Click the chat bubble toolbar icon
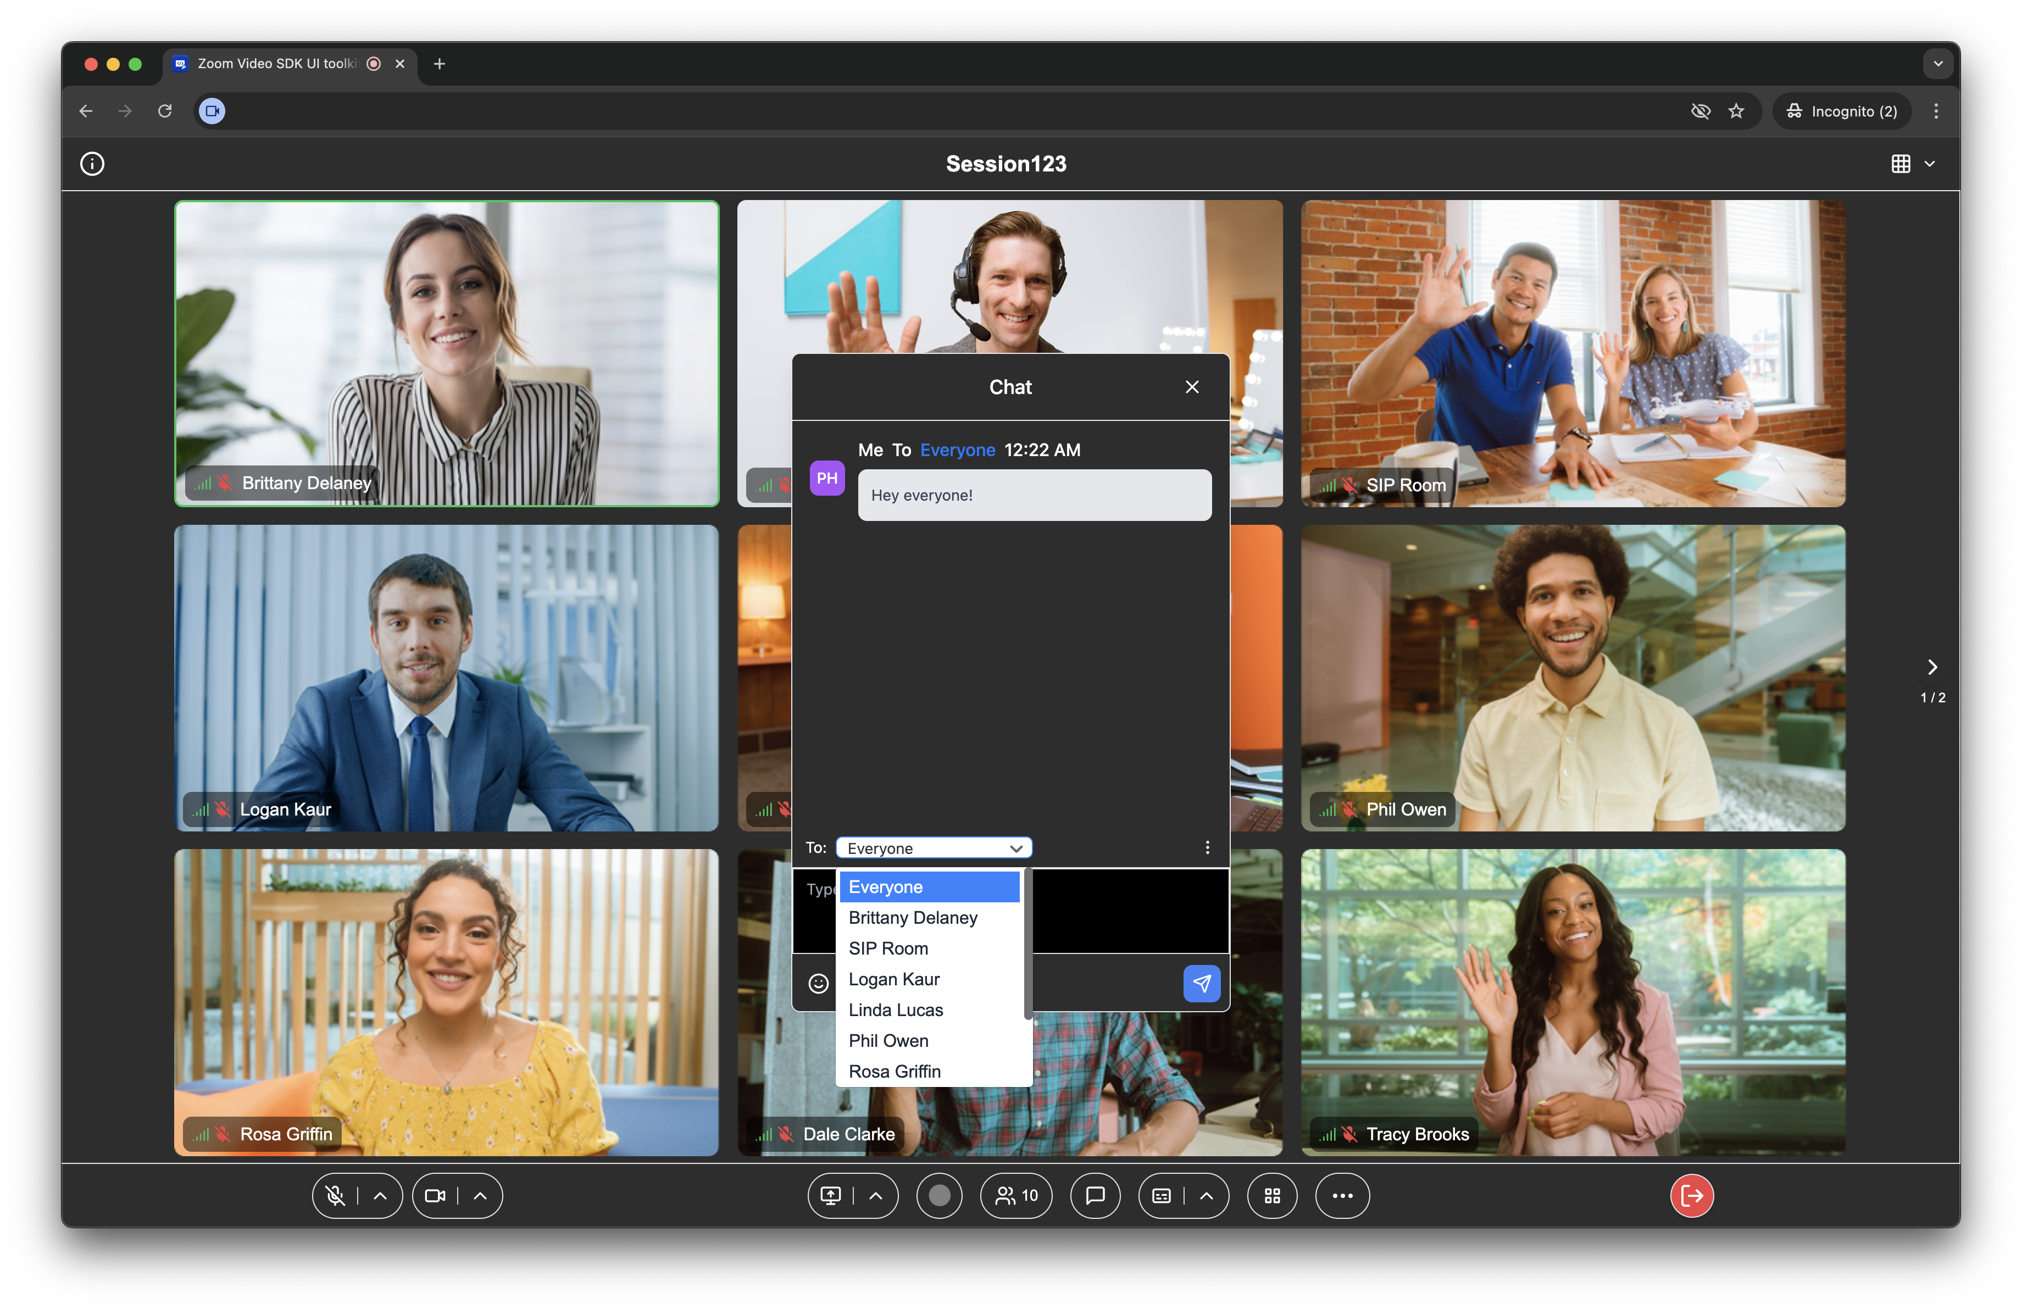This screenshot has width=2022, height=1309. tap(1095, 1195)
